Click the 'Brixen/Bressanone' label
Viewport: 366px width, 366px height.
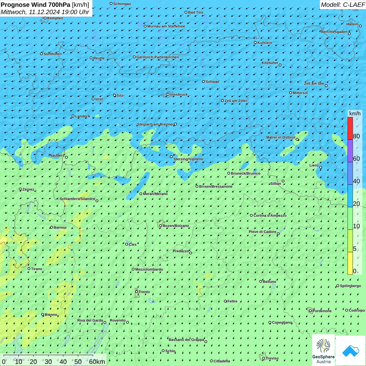pyautogui.click(x=216, y=186)
